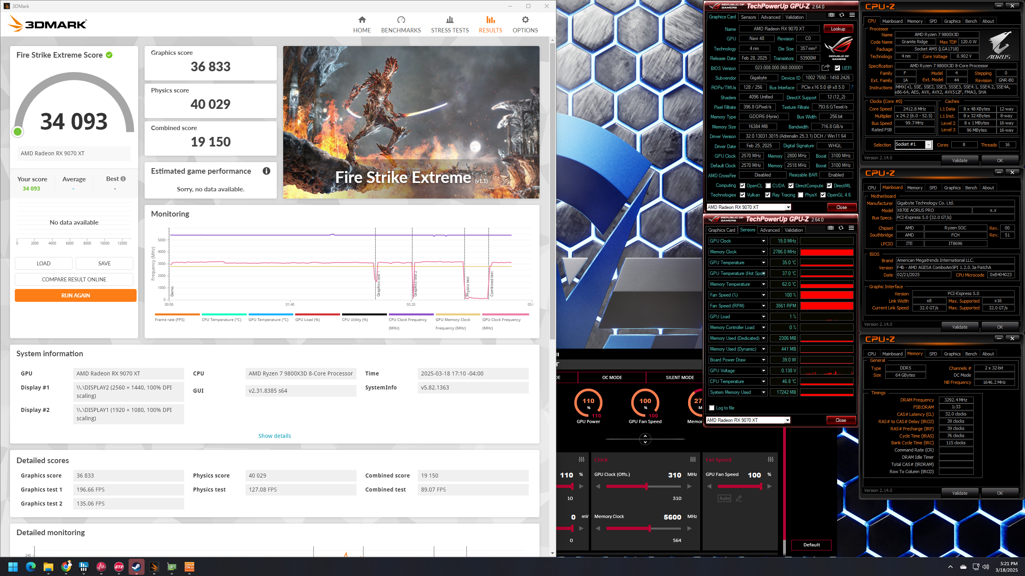Toggle the DirectML checkbox in GPU-Z
The height and width of the screenshot is (576, 1025).
829,186
